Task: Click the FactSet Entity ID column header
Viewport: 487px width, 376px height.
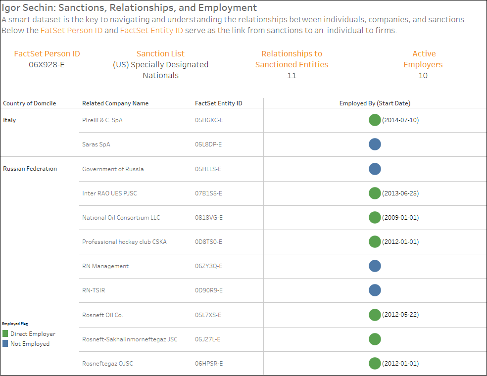Action: 219,103
